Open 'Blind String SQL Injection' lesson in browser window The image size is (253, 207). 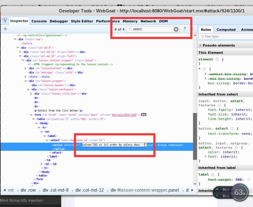tap(21, 200)
